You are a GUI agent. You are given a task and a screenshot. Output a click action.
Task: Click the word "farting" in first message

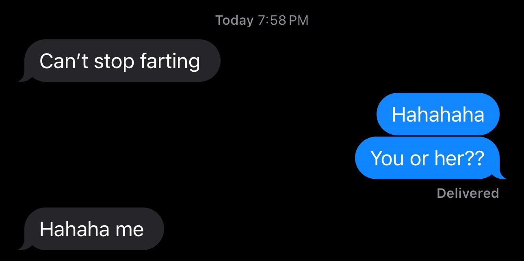tap(170, 62)
